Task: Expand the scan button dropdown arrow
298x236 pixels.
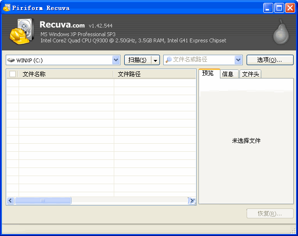Action: click(156, 60)
